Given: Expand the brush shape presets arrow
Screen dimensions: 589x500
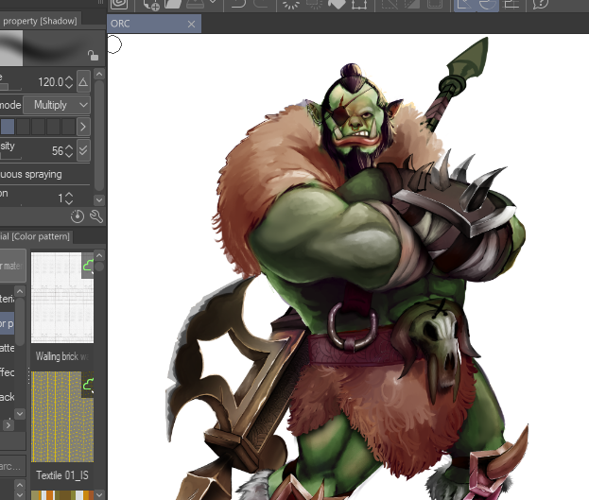Looking at the screenshot, I should [x=83, y=127].
